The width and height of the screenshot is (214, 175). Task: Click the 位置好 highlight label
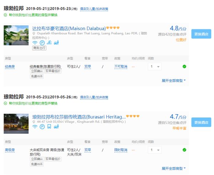click(x=181, y=40)
